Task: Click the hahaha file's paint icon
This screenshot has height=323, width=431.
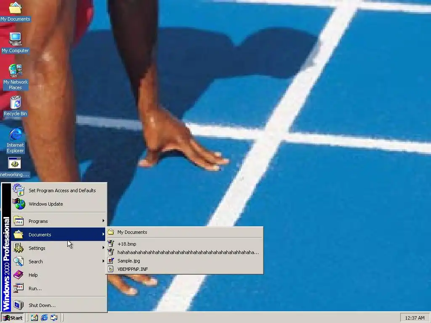Action: click(111, 252)
